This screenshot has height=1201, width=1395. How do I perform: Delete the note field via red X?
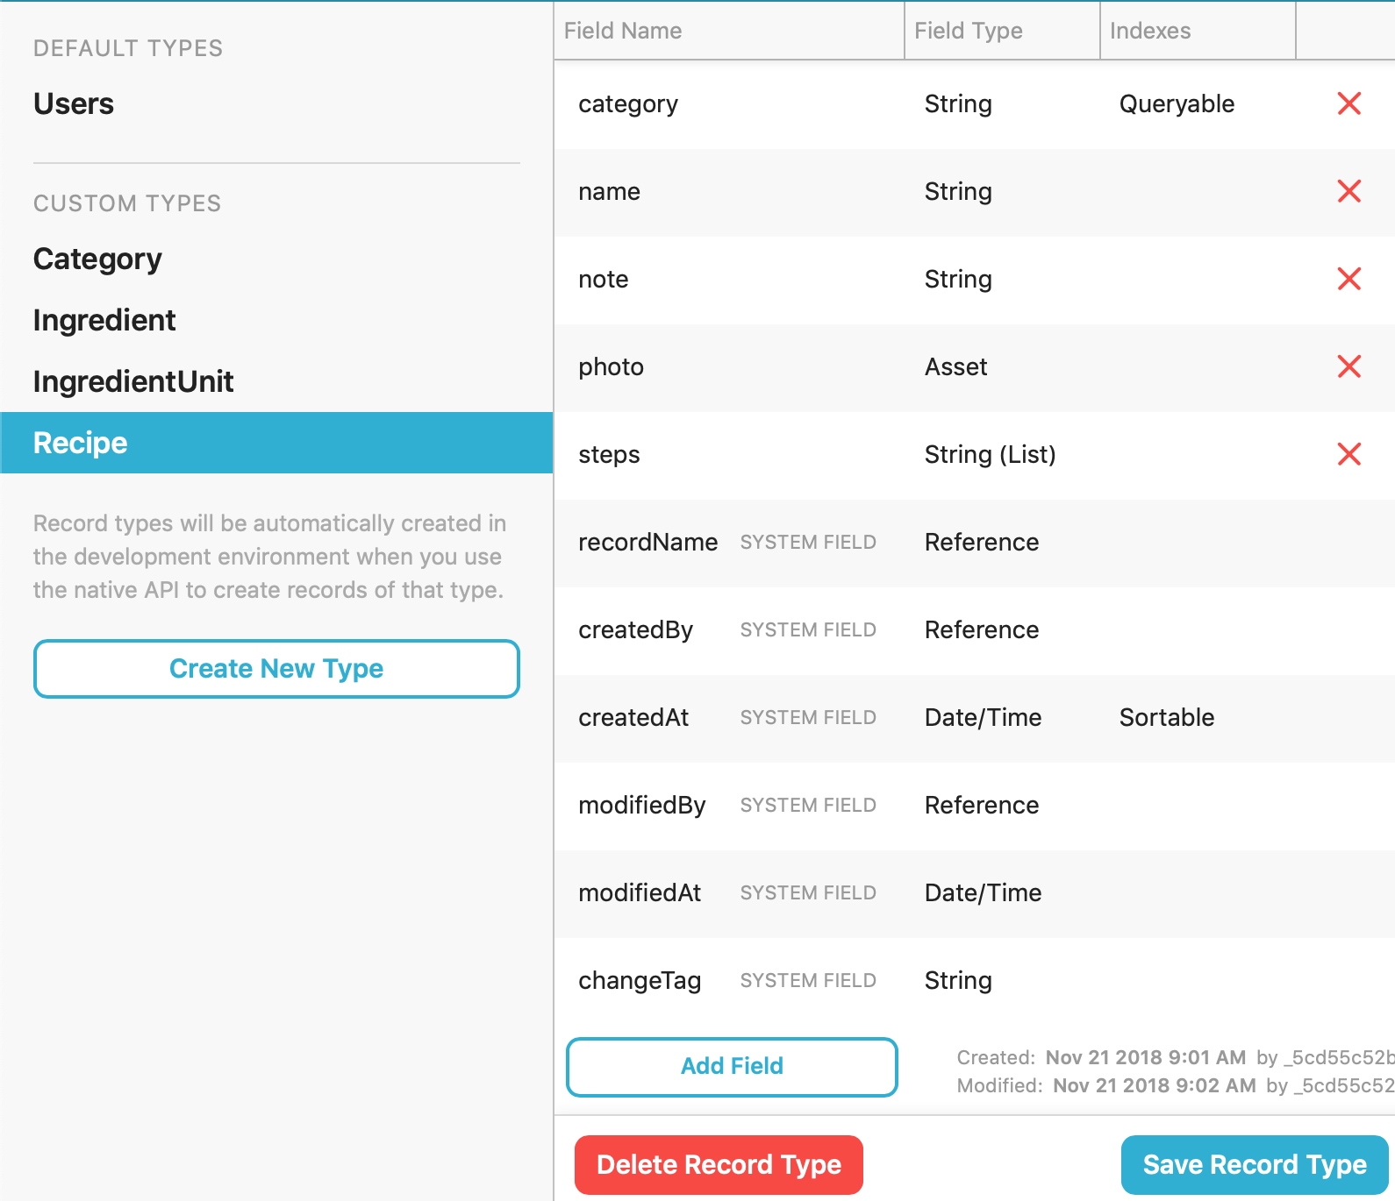1348,279
